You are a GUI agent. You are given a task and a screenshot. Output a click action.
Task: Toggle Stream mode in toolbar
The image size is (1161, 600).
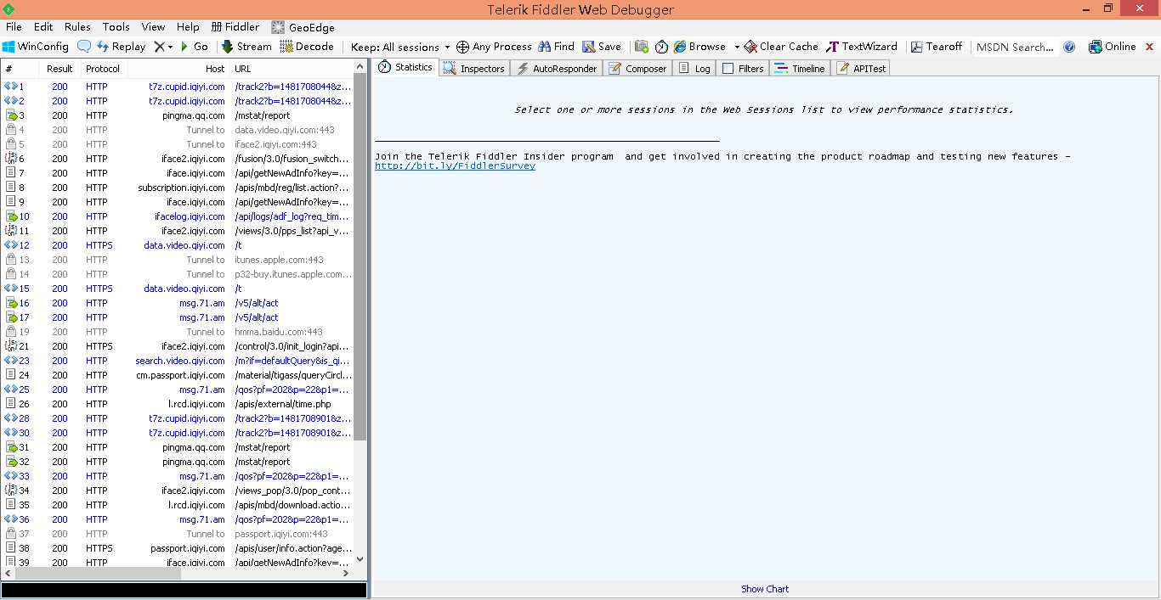point(246,47)
